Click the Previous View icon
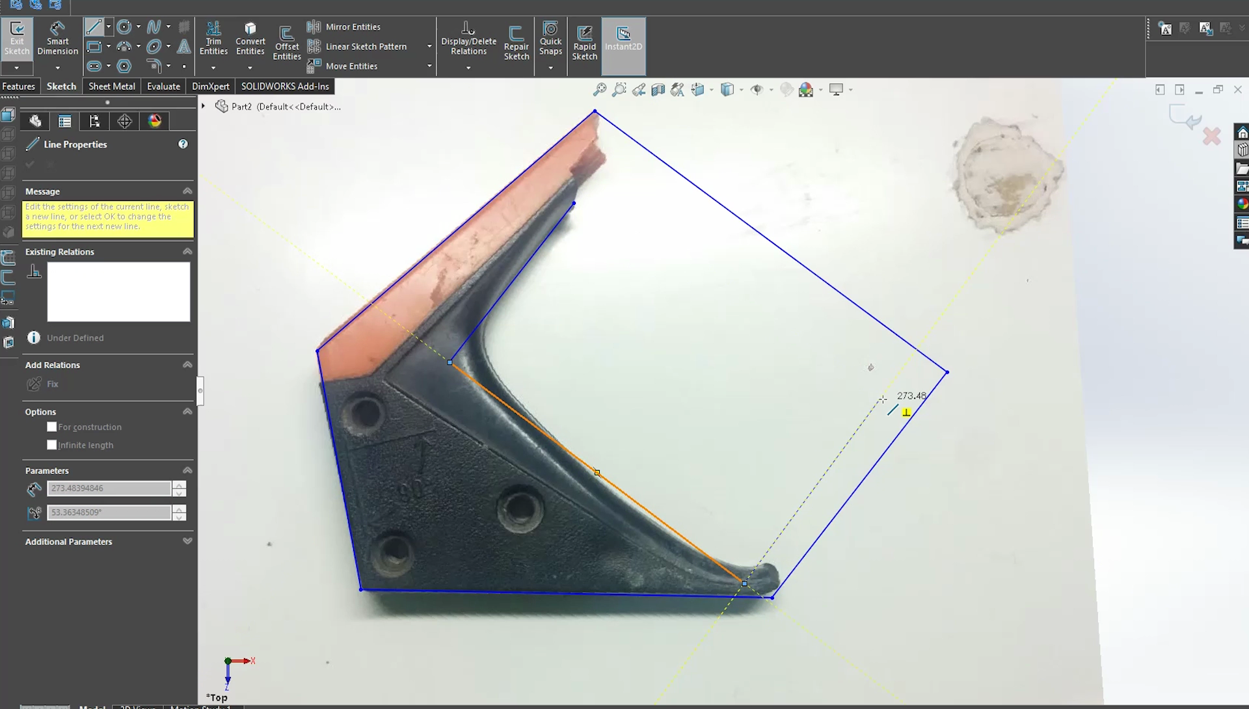Viewport: 1249px width, 709px height. [x=639, y=90]
